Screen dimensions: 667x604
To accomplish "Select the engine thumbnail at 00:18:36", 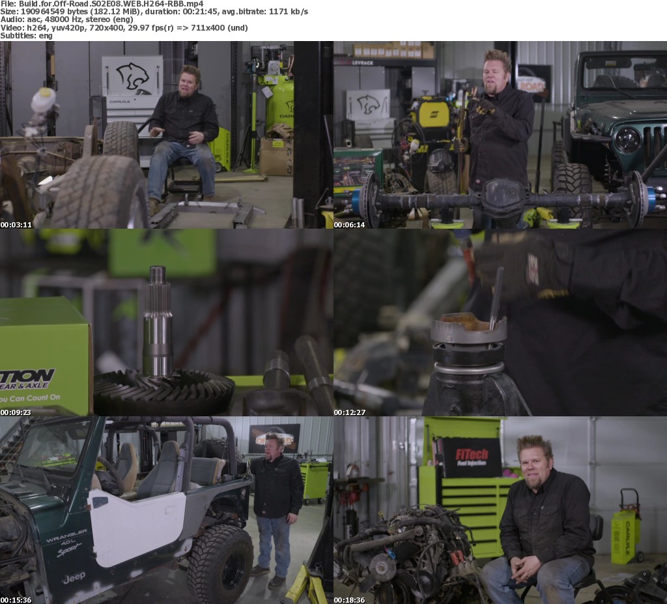I will (x=500, y=510).
